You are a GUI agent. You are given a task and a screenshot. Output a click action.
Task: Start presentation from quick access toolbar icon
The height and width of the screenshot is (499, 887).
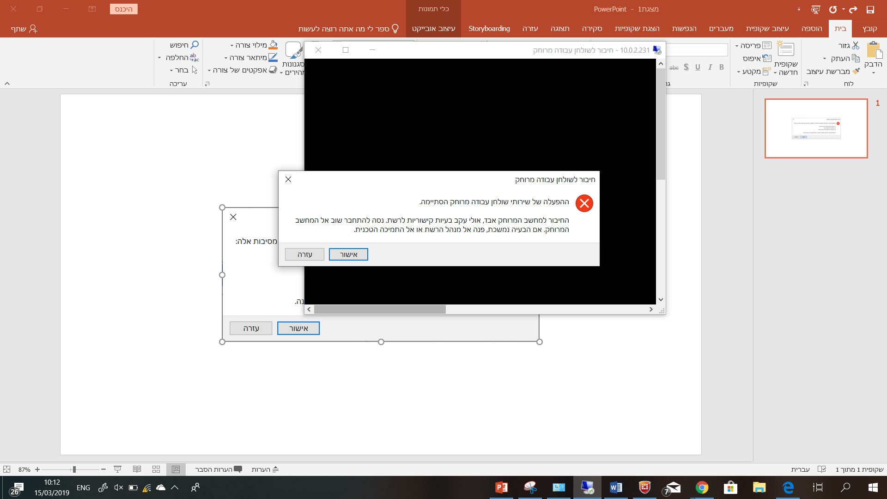tap(816, 9)
